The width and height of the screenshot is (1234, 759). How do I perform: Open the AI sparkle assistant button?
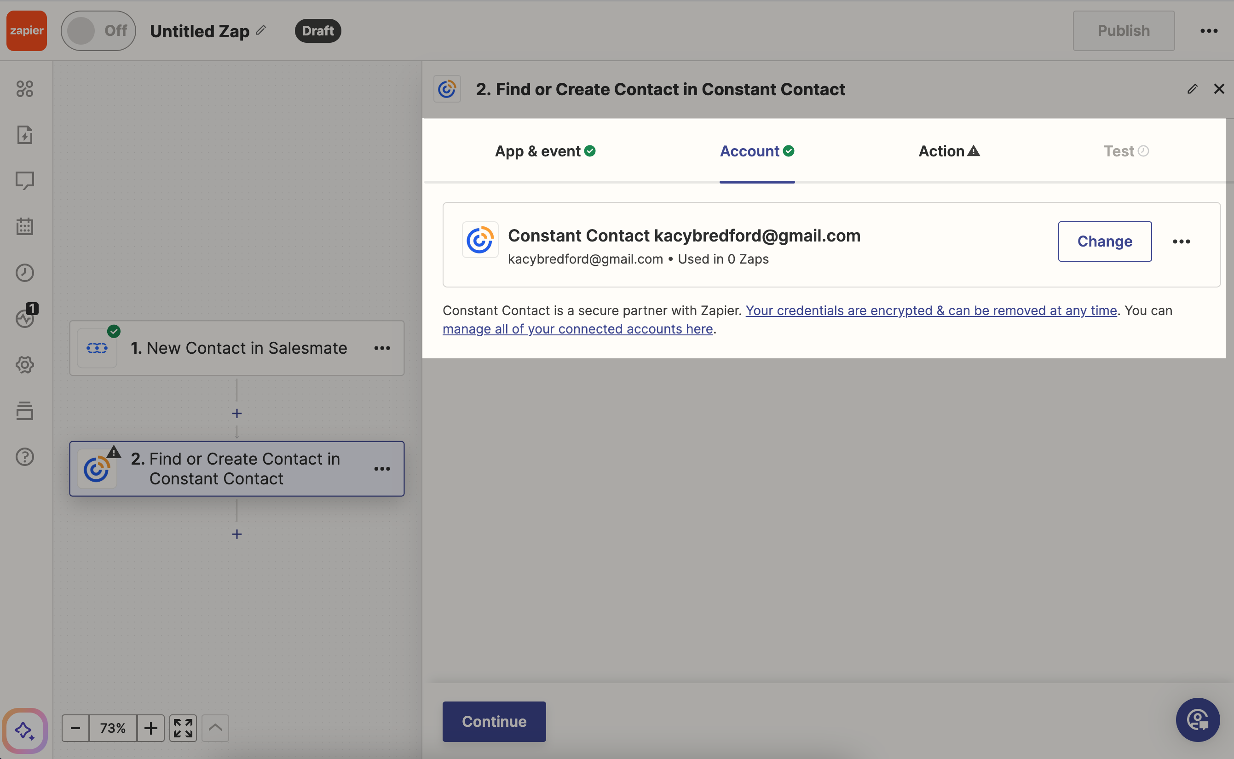(x=24, y=730)
